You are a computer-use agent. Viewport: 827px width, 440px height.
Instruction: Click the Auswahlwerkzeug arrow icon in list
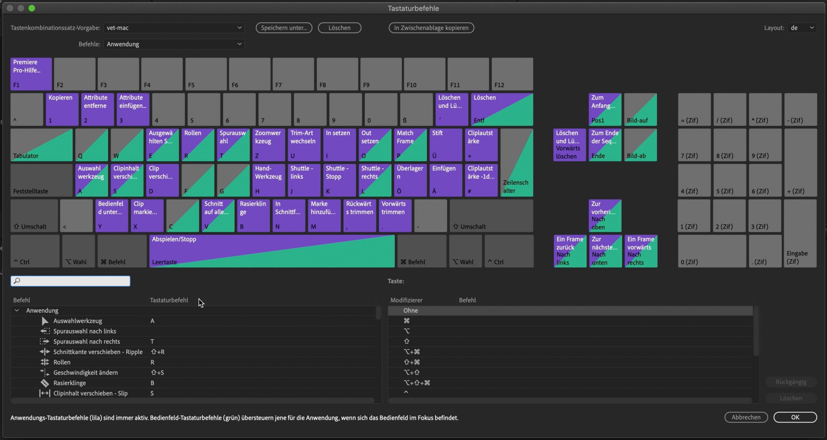coord(45,321)
